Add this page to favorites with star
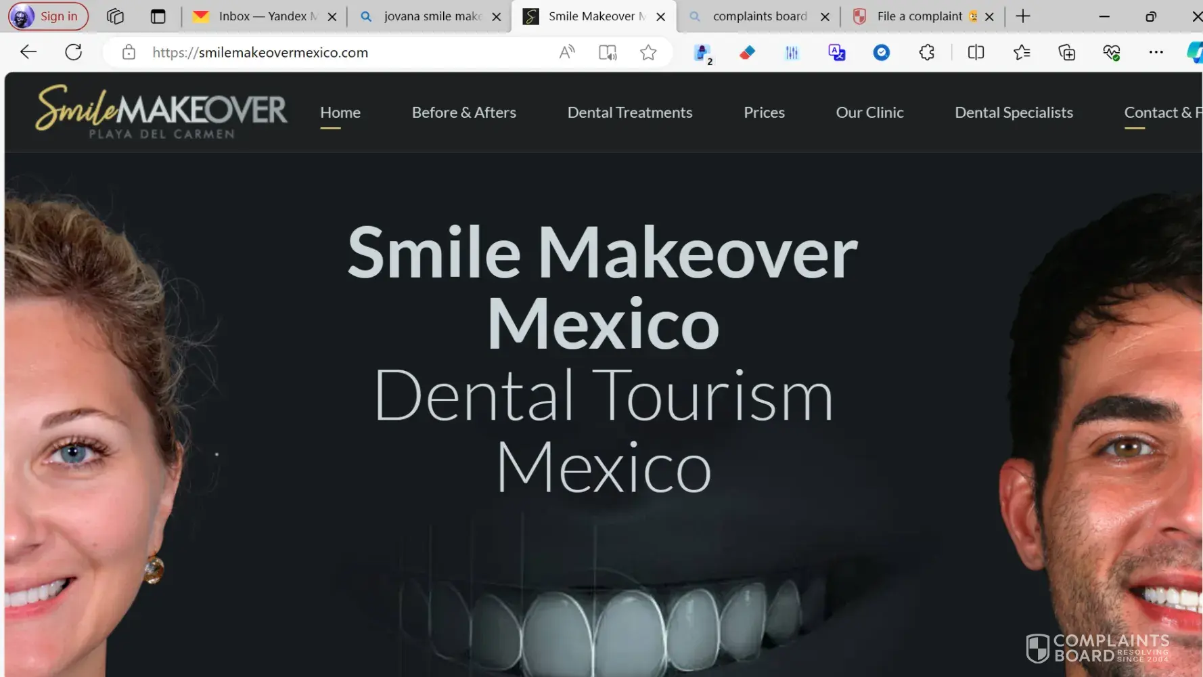The image size is (1203, 677). pos(648,52)
